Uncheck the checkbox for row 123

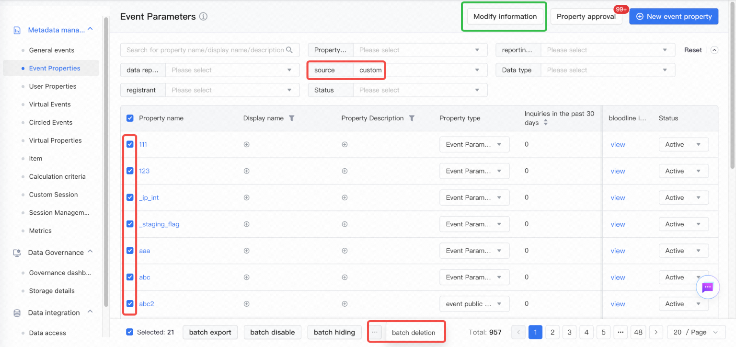(130, 171)
